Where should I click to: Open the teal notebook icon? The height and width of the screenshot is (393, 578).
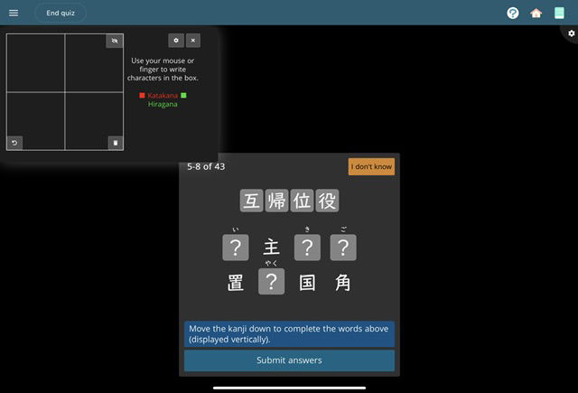click(560, 13)
